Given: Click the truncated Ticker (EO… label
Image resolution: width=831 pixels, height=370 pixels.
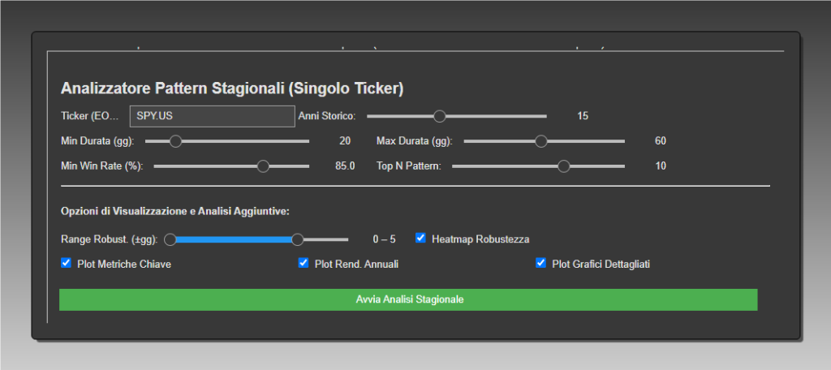Looking at the screenshot, I should (x=89, y=116).
